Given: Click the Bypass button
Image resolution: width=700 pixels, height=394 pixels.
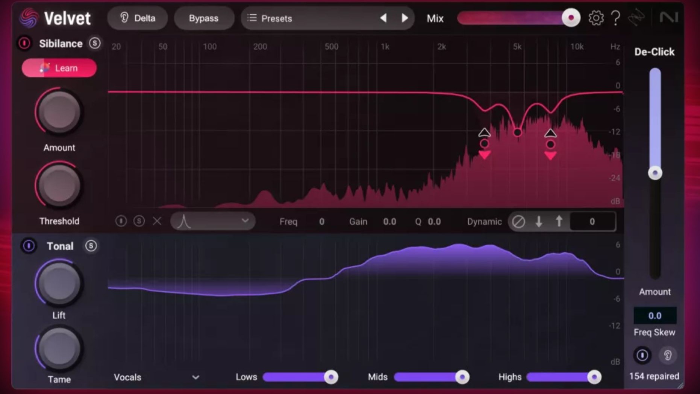Looking at the screenshot, I should (x=203, y=18).
